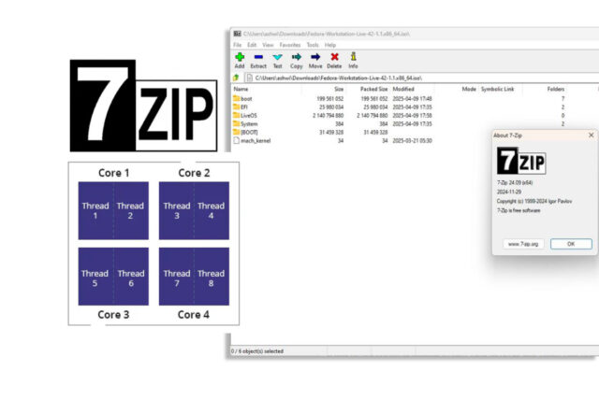Image resolution: width=599 pixels, height=399 pixels.
Task: Sort by the Symbolic Link column header
Action: (497, 89)
